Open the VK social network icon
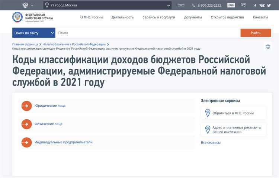Image resolution: width=279 pixels, height=178 pixels. [262, 5]
